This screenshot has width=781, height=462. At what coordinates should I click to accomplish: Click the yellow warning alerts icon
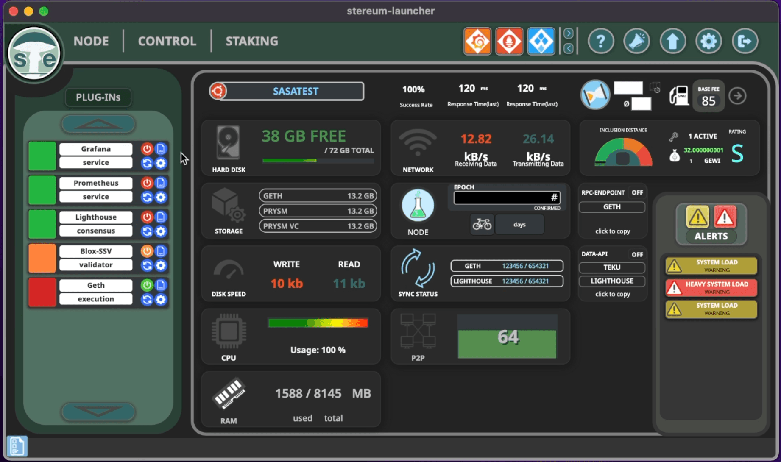[697, 217]
